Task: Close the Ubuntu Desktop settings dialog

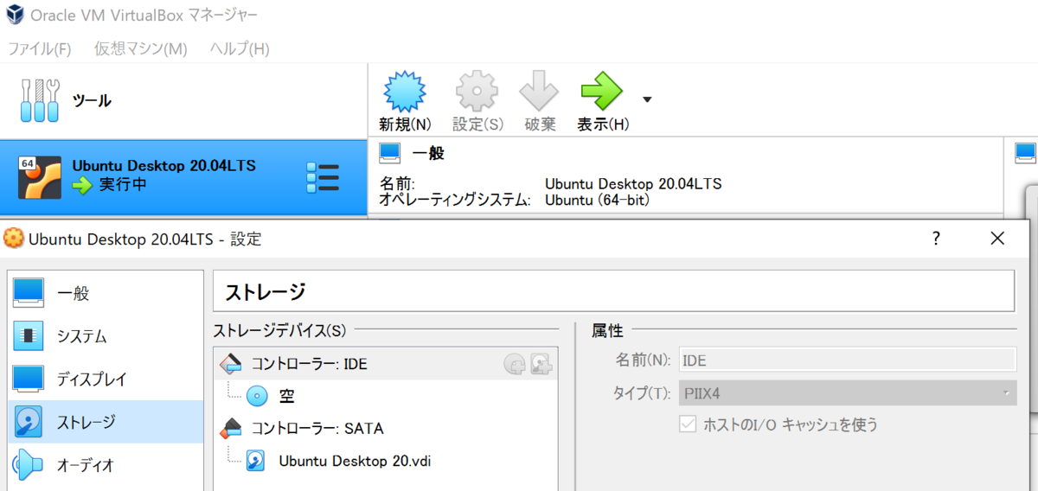Action: 997,238
